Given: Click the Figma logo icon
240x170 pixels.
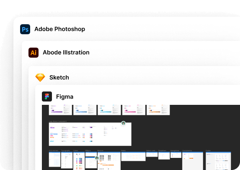Looking at the screenshot, I should pos(47,96).
